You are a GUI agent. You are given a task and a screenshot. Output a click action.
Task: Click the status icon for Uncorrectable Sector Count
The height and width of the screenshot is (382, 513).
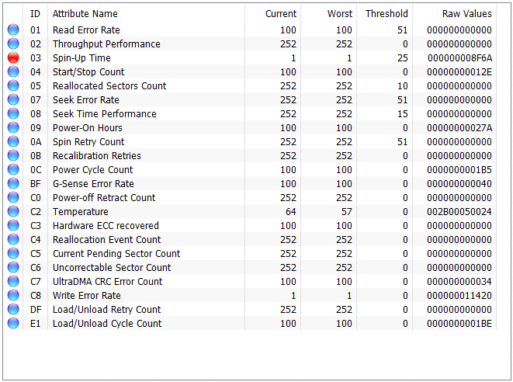pos(13,267)
